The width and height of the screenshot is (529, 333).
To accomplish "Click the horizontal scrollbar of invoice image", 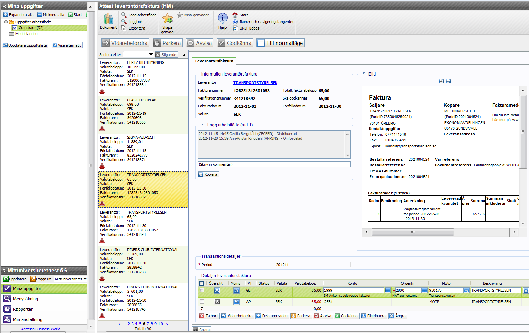I will [x=412, y=232].
